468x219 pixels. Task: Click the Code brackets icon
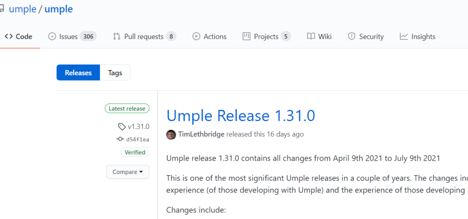pos(9,37)
